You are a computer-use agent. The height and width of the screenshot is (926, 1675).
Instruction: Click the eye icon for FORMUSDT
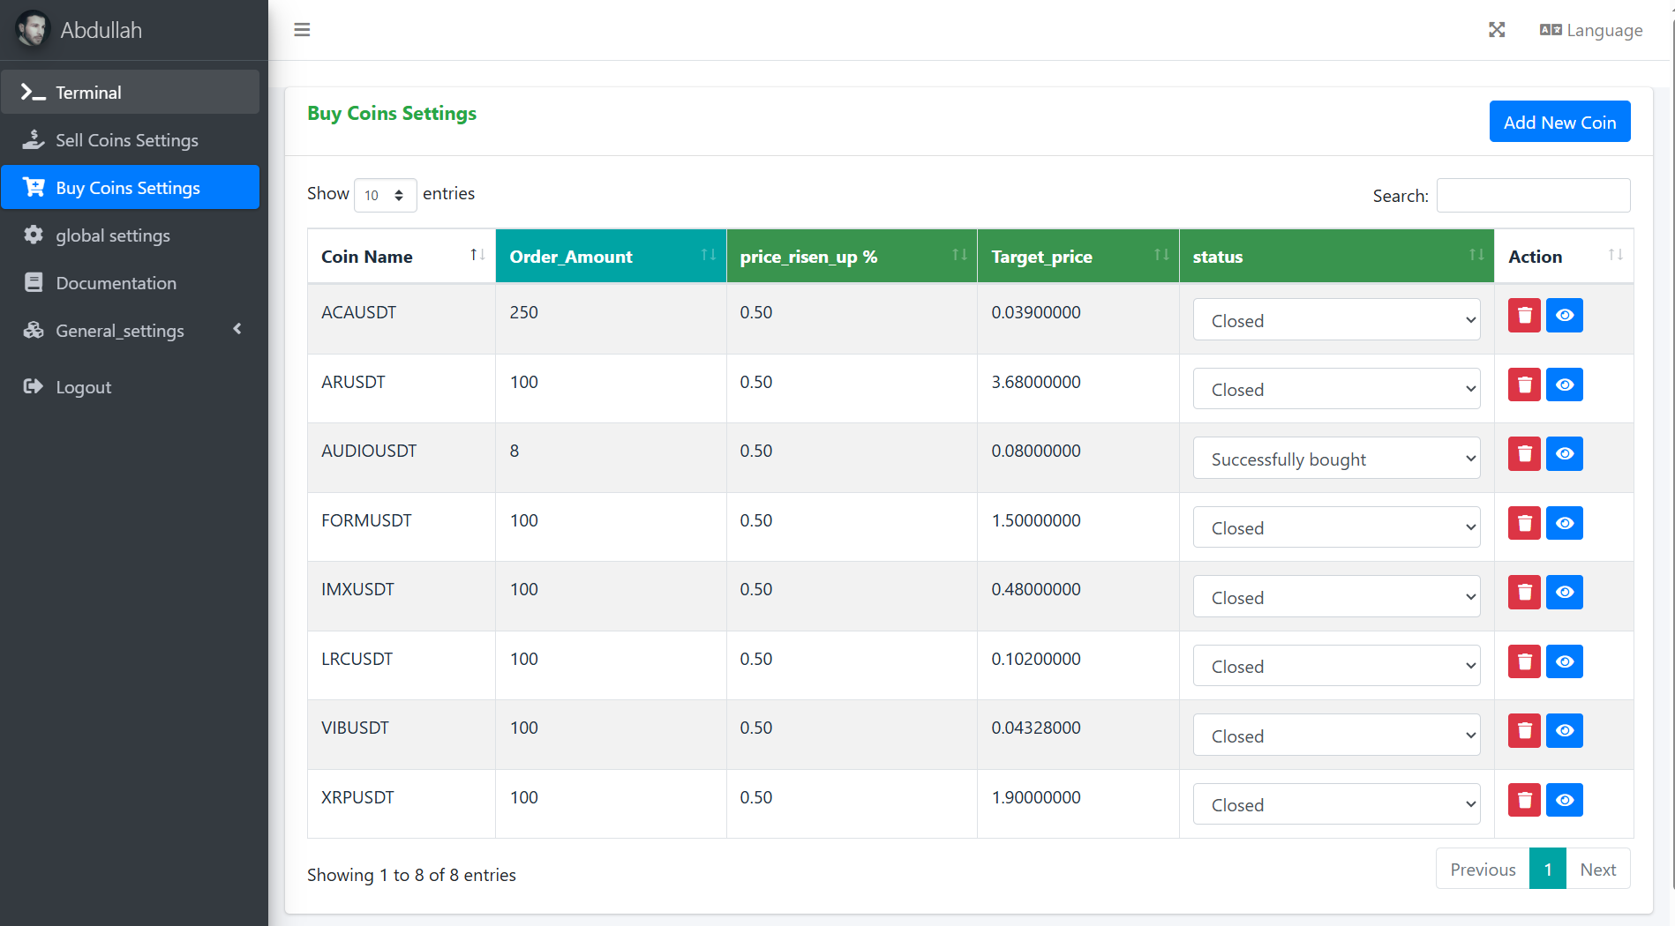tap(1564, 524)
